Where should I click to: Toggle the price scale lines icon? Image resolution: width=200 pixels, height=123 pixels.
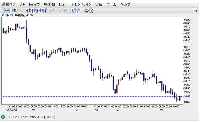point(78,10)
